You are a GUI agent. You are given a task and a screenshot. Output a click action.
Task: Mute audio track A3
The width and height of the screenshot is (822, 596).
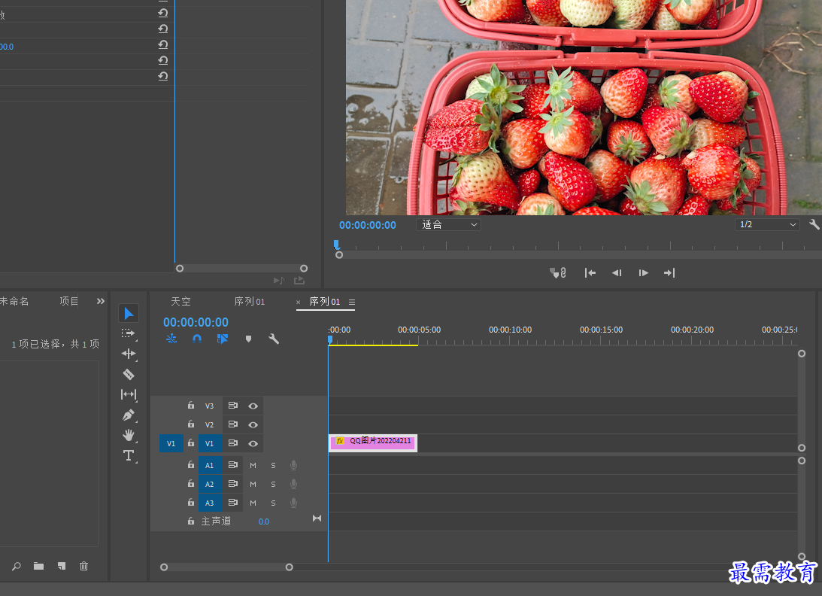click(x=253, y=503)
